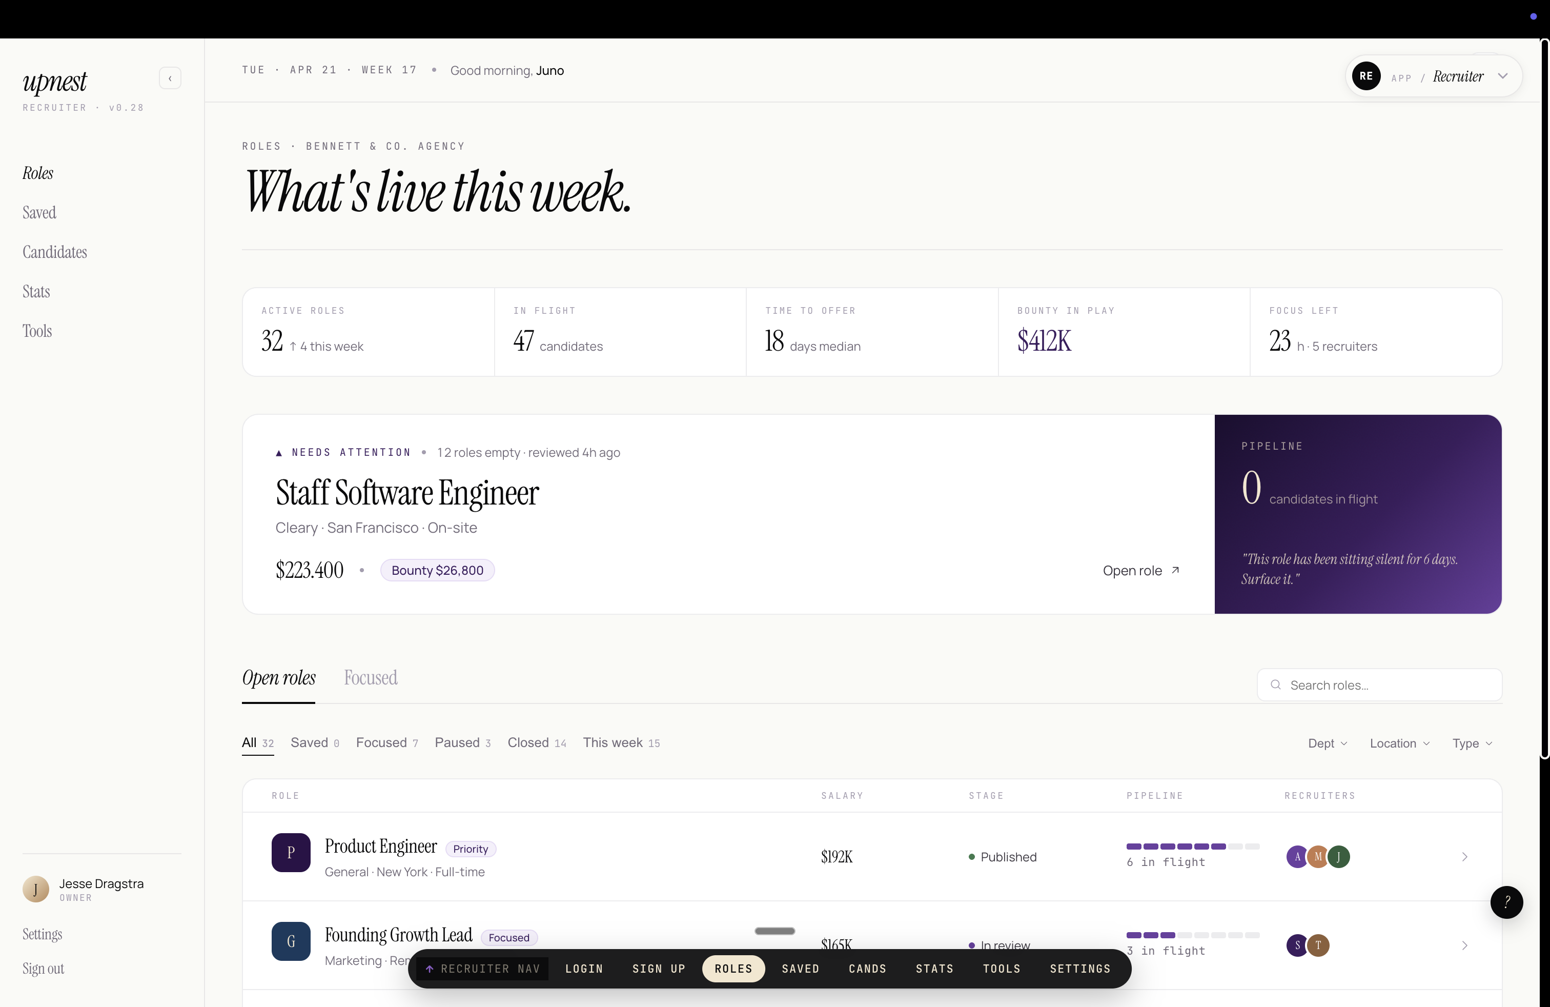Click the Product Engineer role title

tap(381, 846)
